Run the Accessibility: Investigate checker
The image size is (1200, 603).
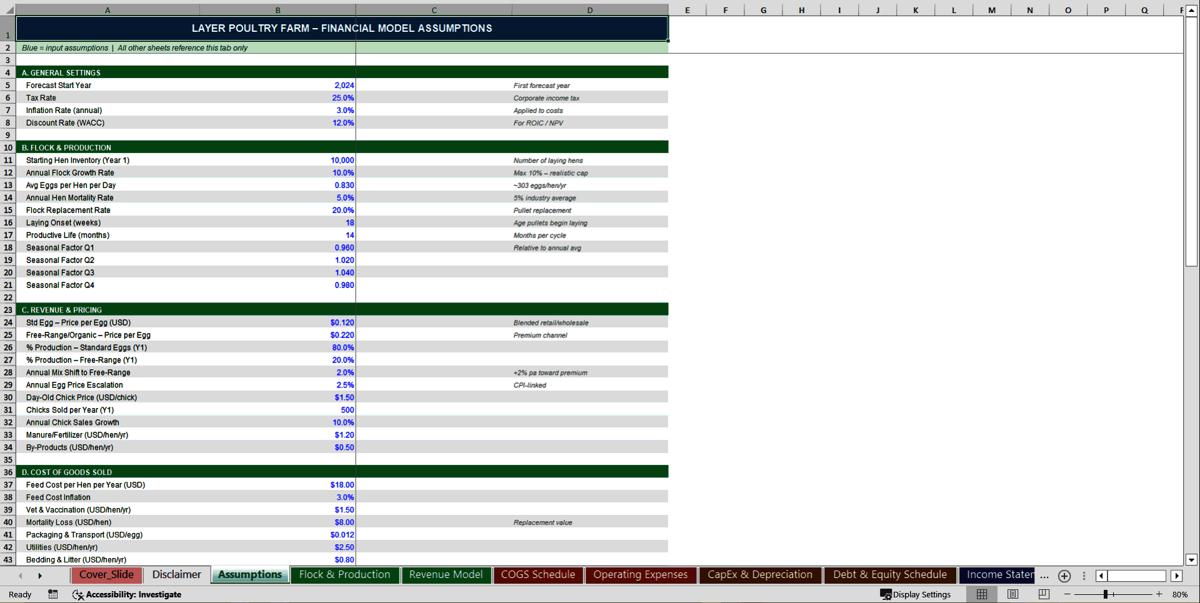[127, 594]
